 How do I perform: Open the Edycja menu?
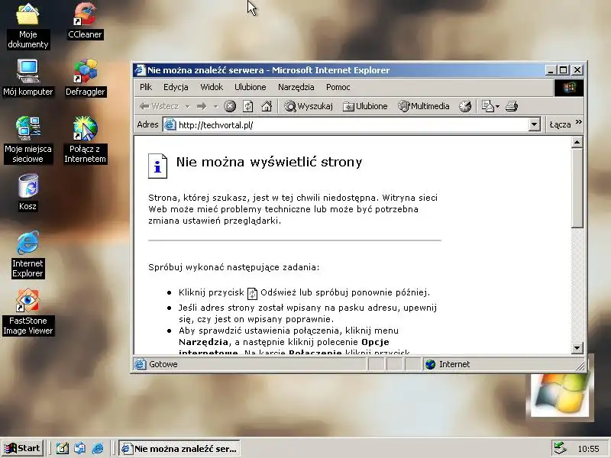coord(176,87)
